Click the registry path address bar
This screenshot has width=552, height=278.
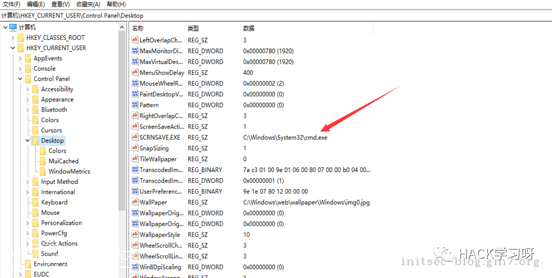pos(259,16)
